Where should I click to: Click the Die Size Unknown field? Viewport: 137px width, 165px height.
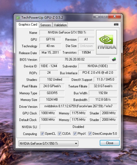point(86,46)
